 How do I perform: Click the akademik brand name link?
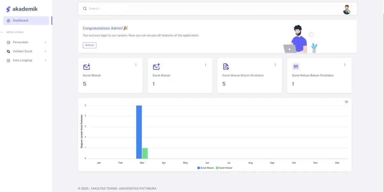coord(25,9)
